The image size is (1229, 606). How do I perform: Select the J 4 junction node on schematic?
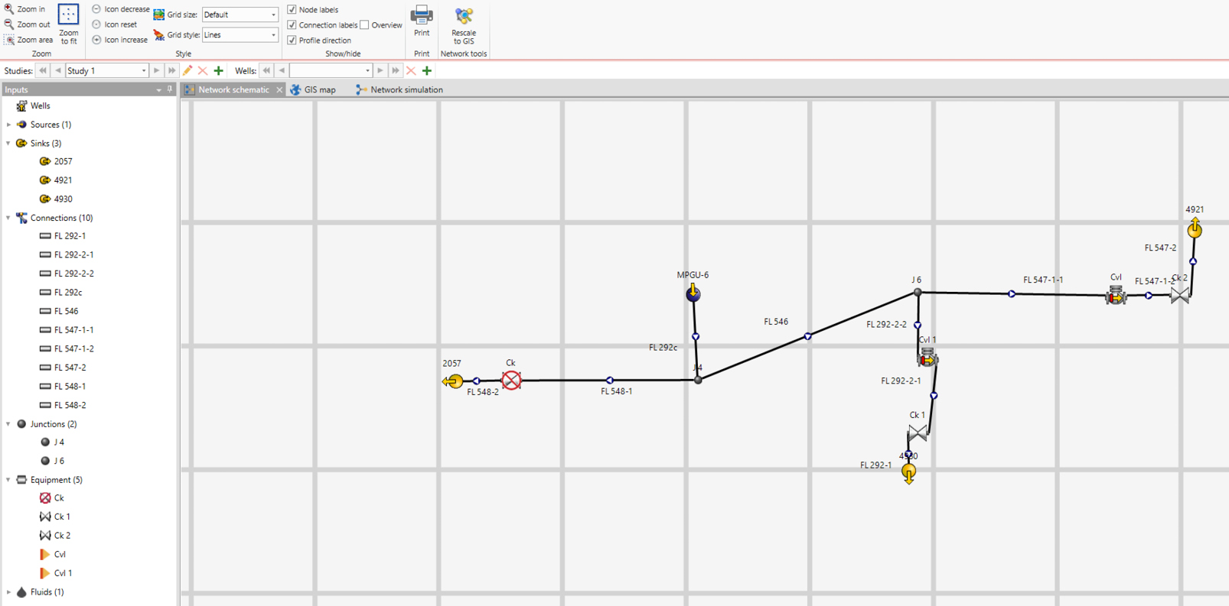[698, 380]
